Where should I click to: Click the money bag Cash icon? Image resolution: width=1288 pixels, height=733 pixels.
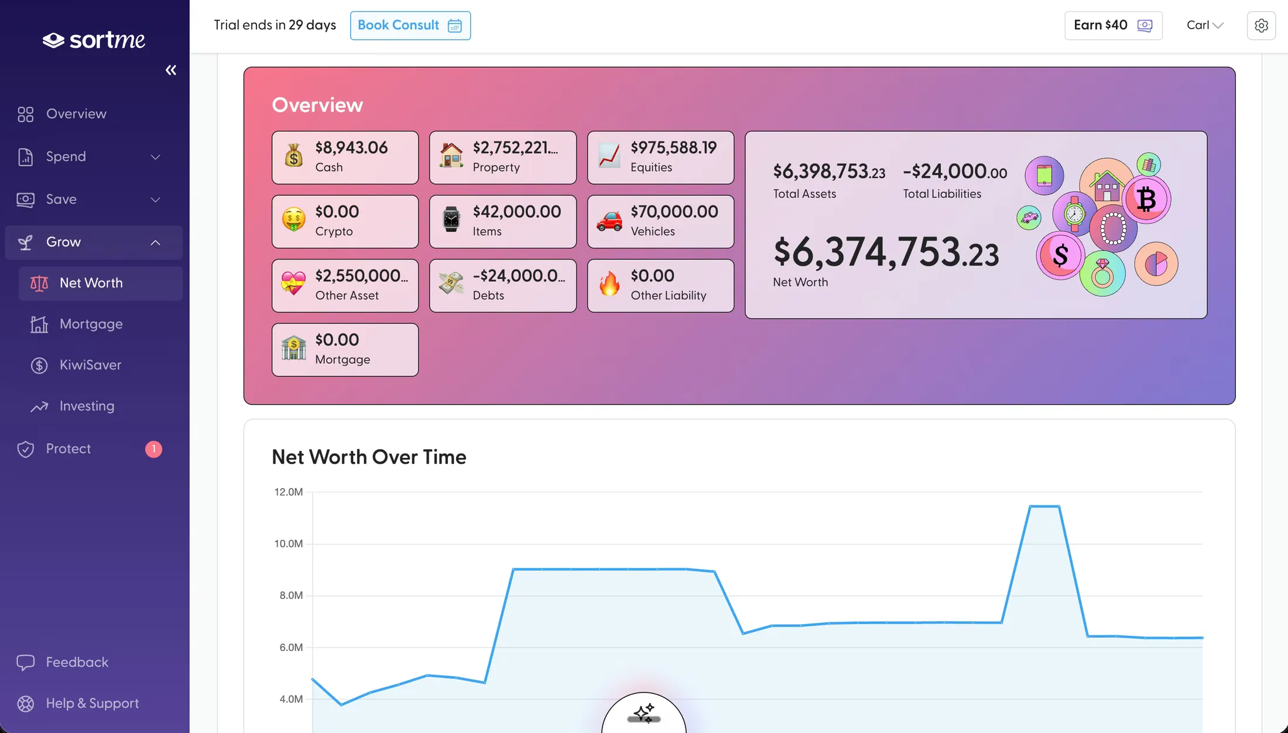(293, 157)
